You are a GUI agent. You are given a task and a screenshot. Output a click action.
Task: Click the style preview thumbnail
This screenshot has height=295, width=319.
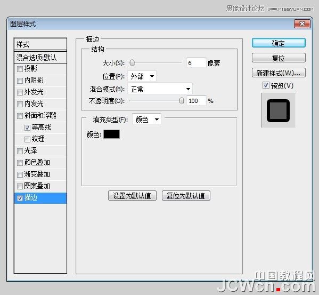(x=278, y=110)
